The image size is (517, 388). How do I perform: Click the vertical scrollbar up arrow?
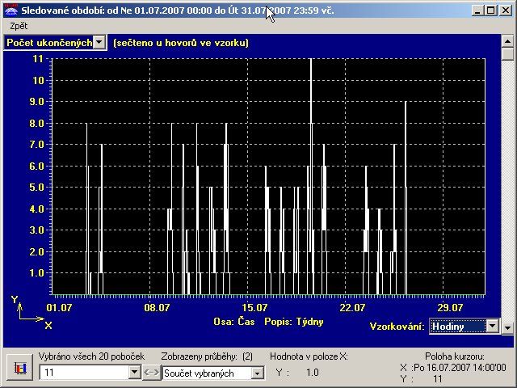coord(507,41)
